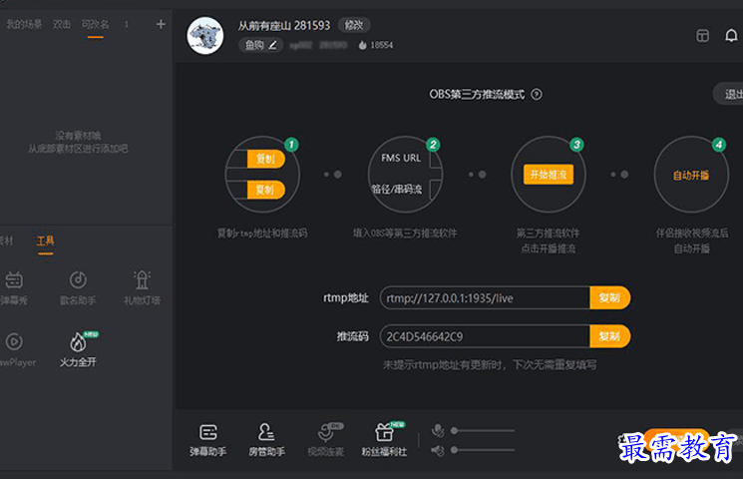Switch to the 工具 tab
Image resolution: width=743 pixels, height=479 pixels.
point(46,240)
